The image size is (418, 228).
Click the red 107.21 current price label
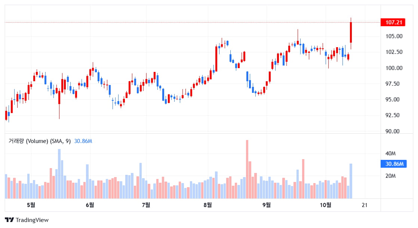click(x=393, y=22)
